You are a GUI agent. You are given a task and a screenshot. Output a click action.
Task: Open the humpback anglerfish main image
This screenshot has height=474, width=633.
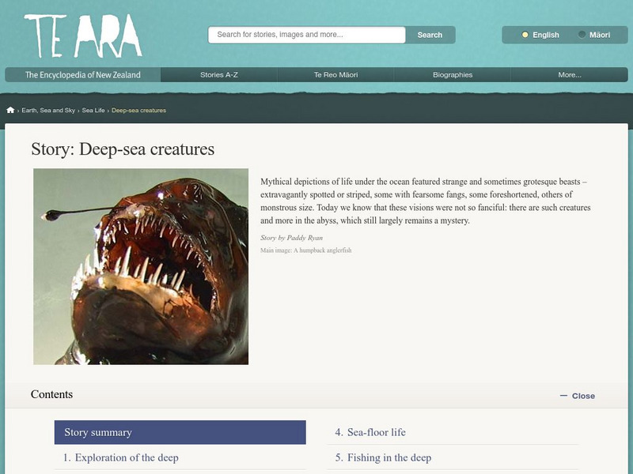tap(141, 266)
